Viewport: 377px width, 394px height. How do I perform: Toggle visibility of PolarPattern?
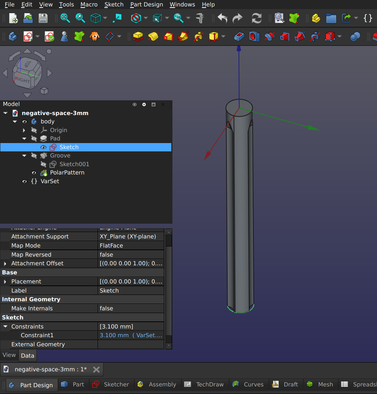tap(34, 173)
